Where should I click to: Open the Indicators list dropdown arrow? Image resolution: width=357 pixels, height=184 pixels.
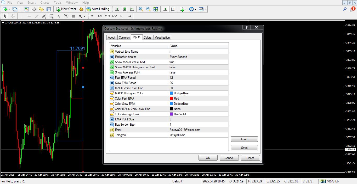pyautogui.click(x=186, y=9)
